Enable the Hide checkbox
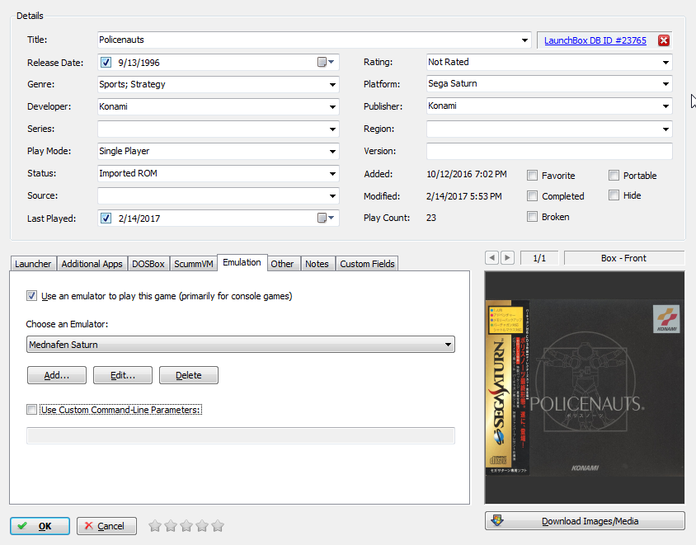Viewport: 696px width, 545px height. tap(614, 195)
